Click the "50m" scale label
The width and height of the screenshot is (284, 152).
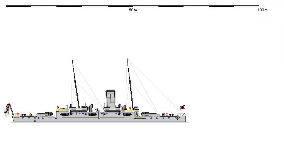coord(133,10)
